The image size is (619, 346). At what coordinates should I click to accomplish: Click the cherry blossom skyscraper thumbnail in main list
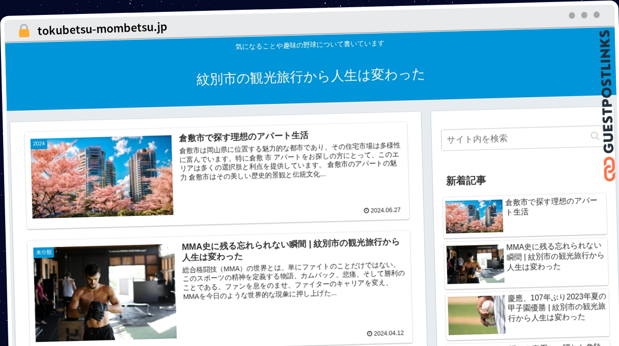102,177
